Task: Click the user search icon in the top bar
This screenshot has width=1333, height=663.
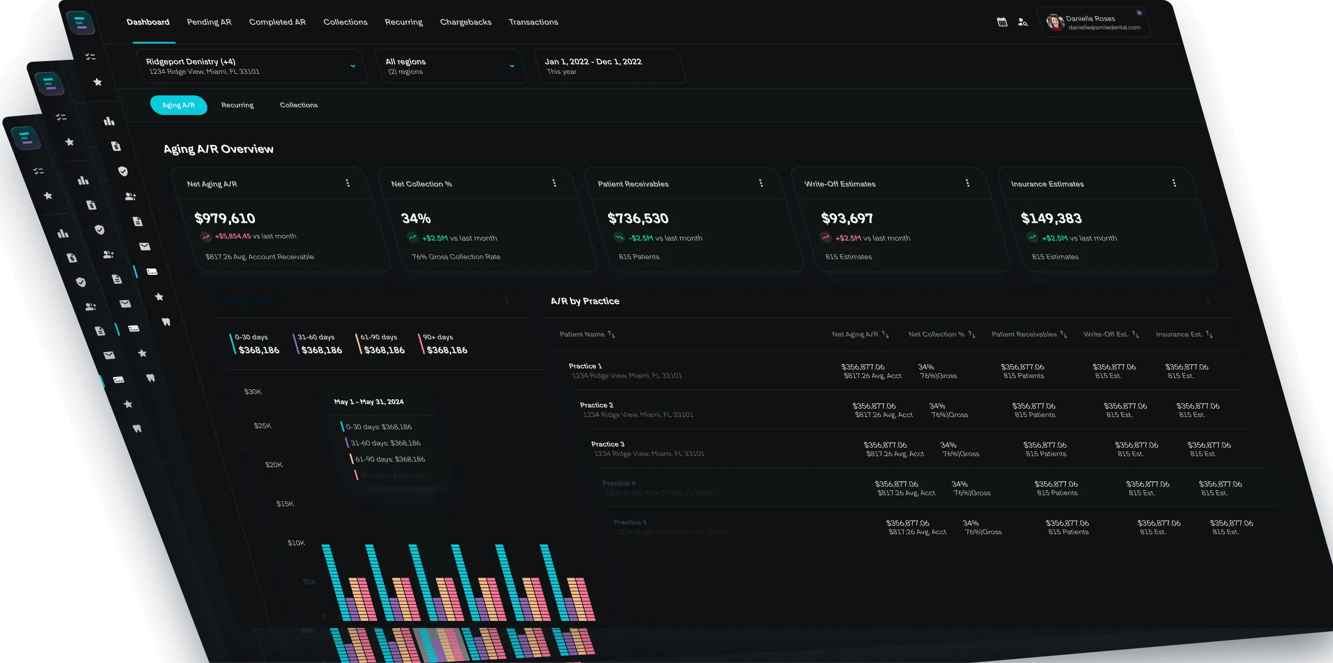Action: click(x=1023, y=22)
